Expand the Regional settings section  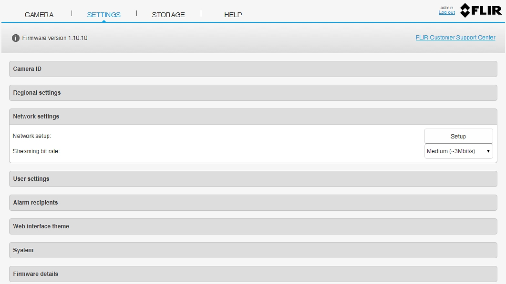click(x=253, y=93)
